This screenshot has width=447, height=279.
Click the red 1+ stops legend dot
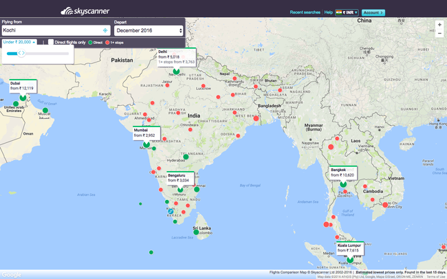[x=107, y=43]
